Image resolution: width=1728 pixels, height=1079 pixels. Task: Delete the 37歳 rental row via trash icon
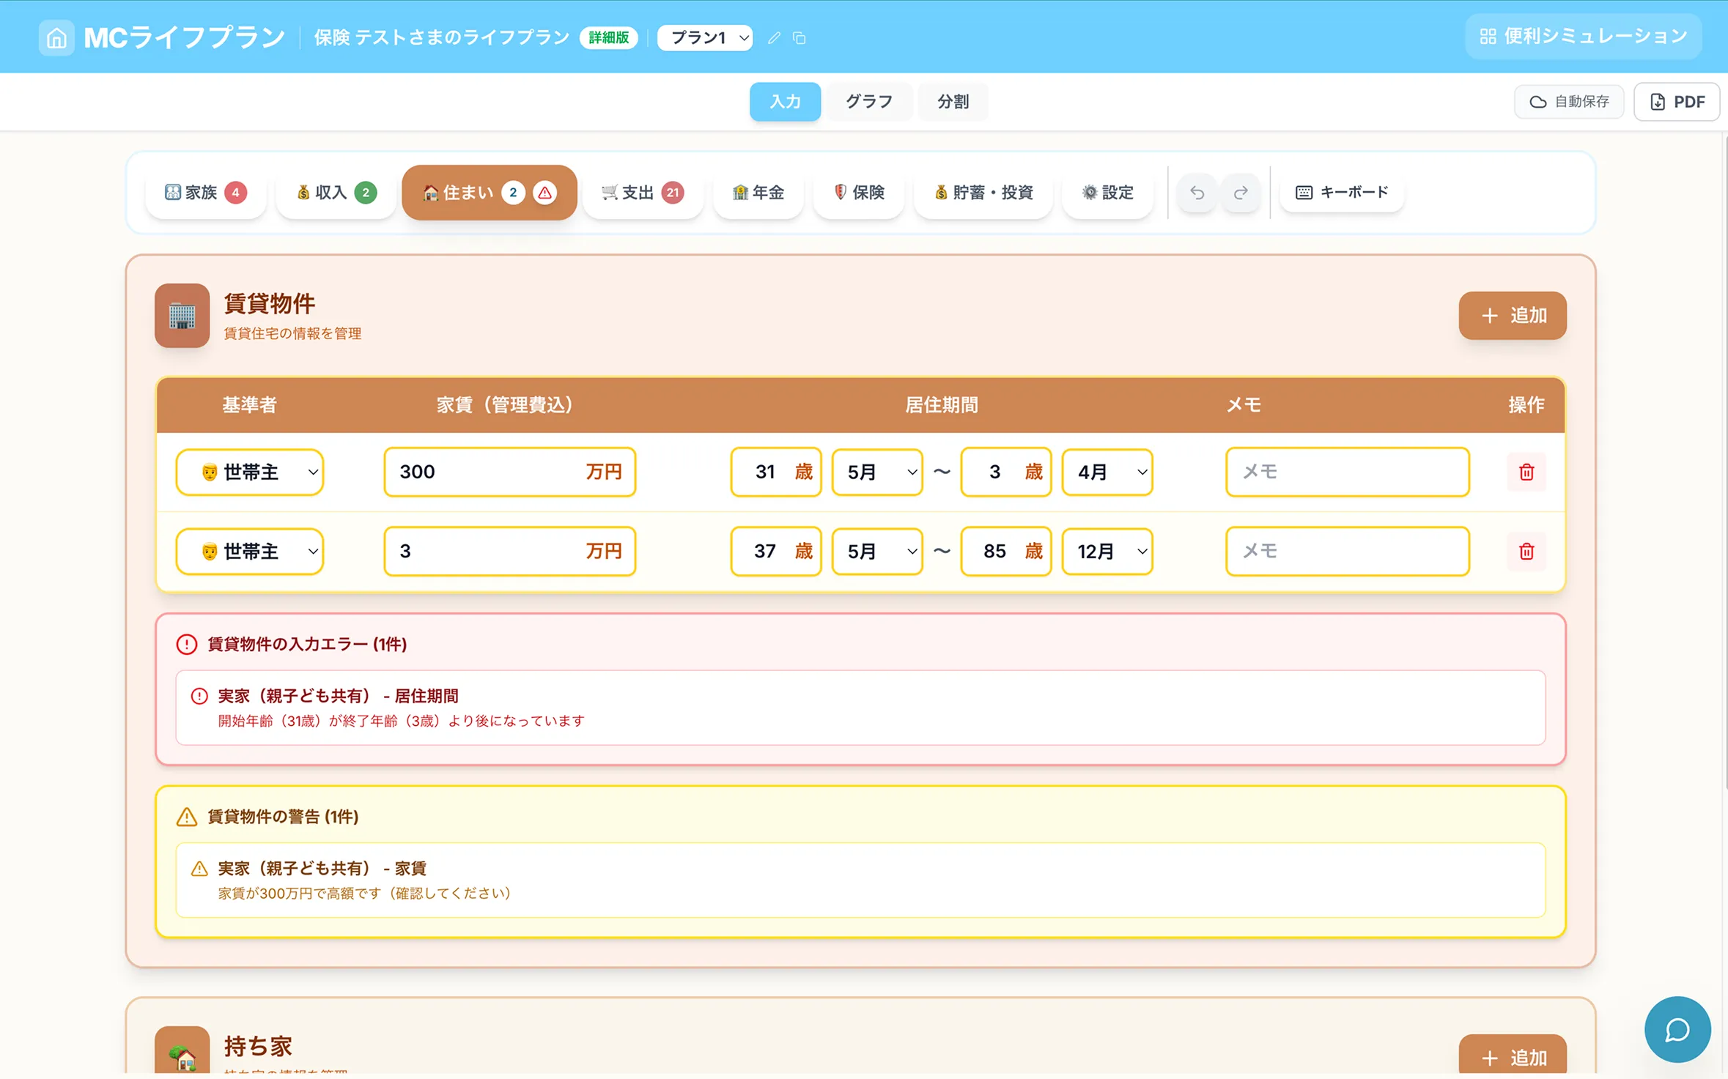(1526, 551)
